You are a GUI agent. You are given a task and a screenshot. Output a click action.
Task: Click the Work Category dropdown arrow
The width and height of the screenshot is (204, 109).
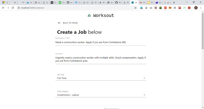point(144,95)
